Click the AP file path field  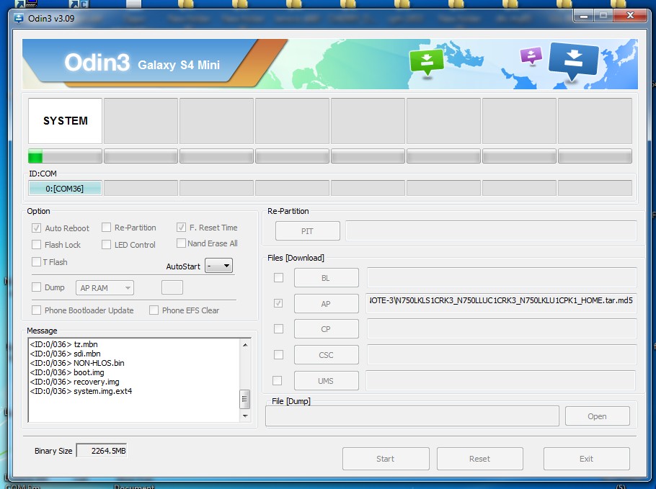pos(502,303)
